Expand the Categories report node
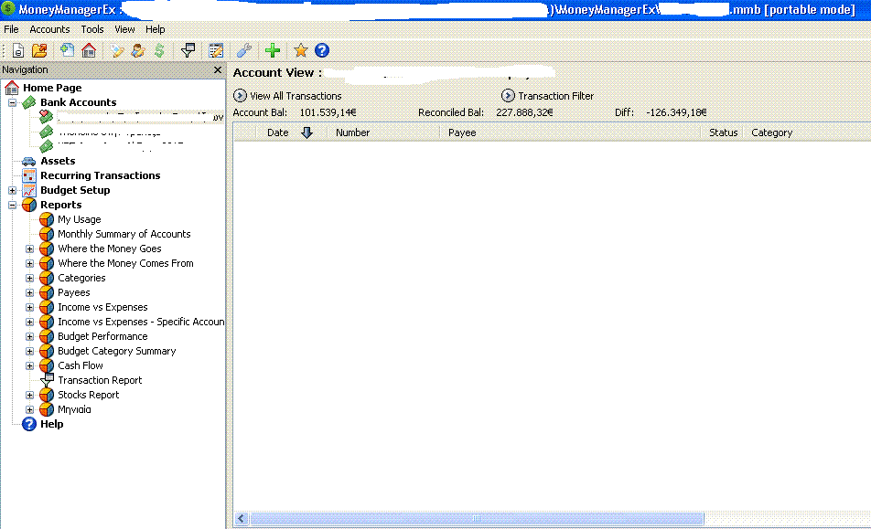Image resolution: width=871 pixels, height=529 pixels. (x=30, y=279)
